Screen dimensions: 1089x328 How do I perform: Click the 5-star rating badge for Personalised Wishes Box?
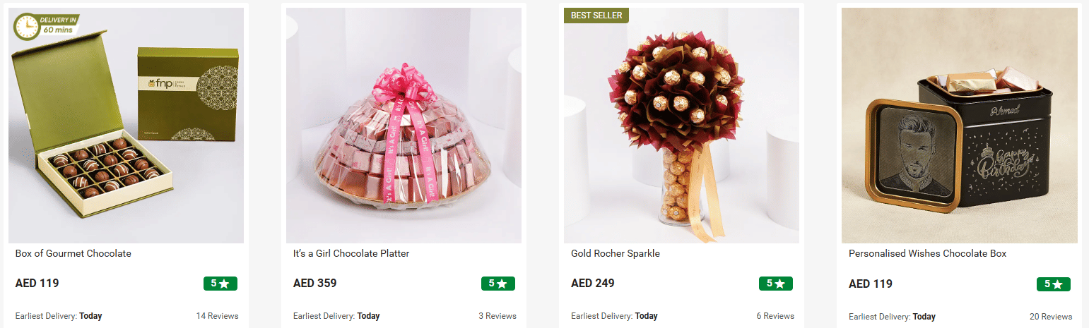coord(1054,284)
